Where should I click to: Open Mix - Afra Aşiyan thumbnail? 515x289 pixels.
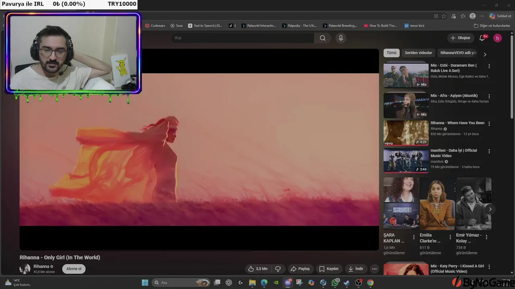click(406, 105)
